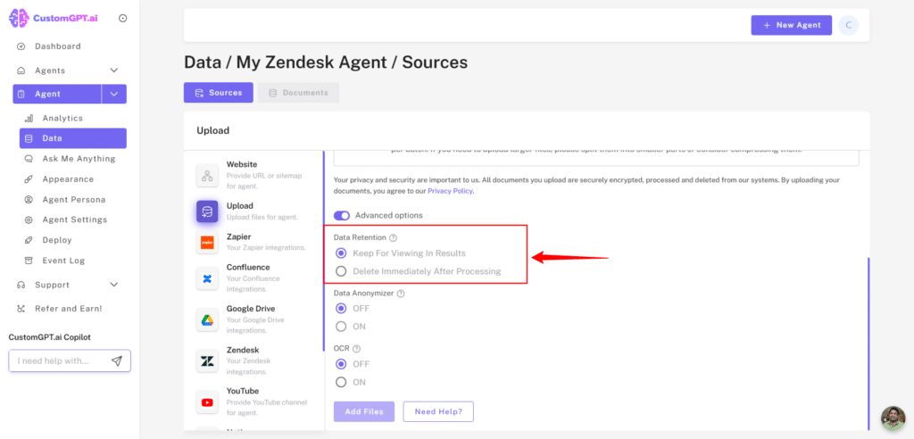The width and height of the screenshot is (914, 439).
Task: Select Delete Immediately After Processing
Action: (x=341, y=271)
